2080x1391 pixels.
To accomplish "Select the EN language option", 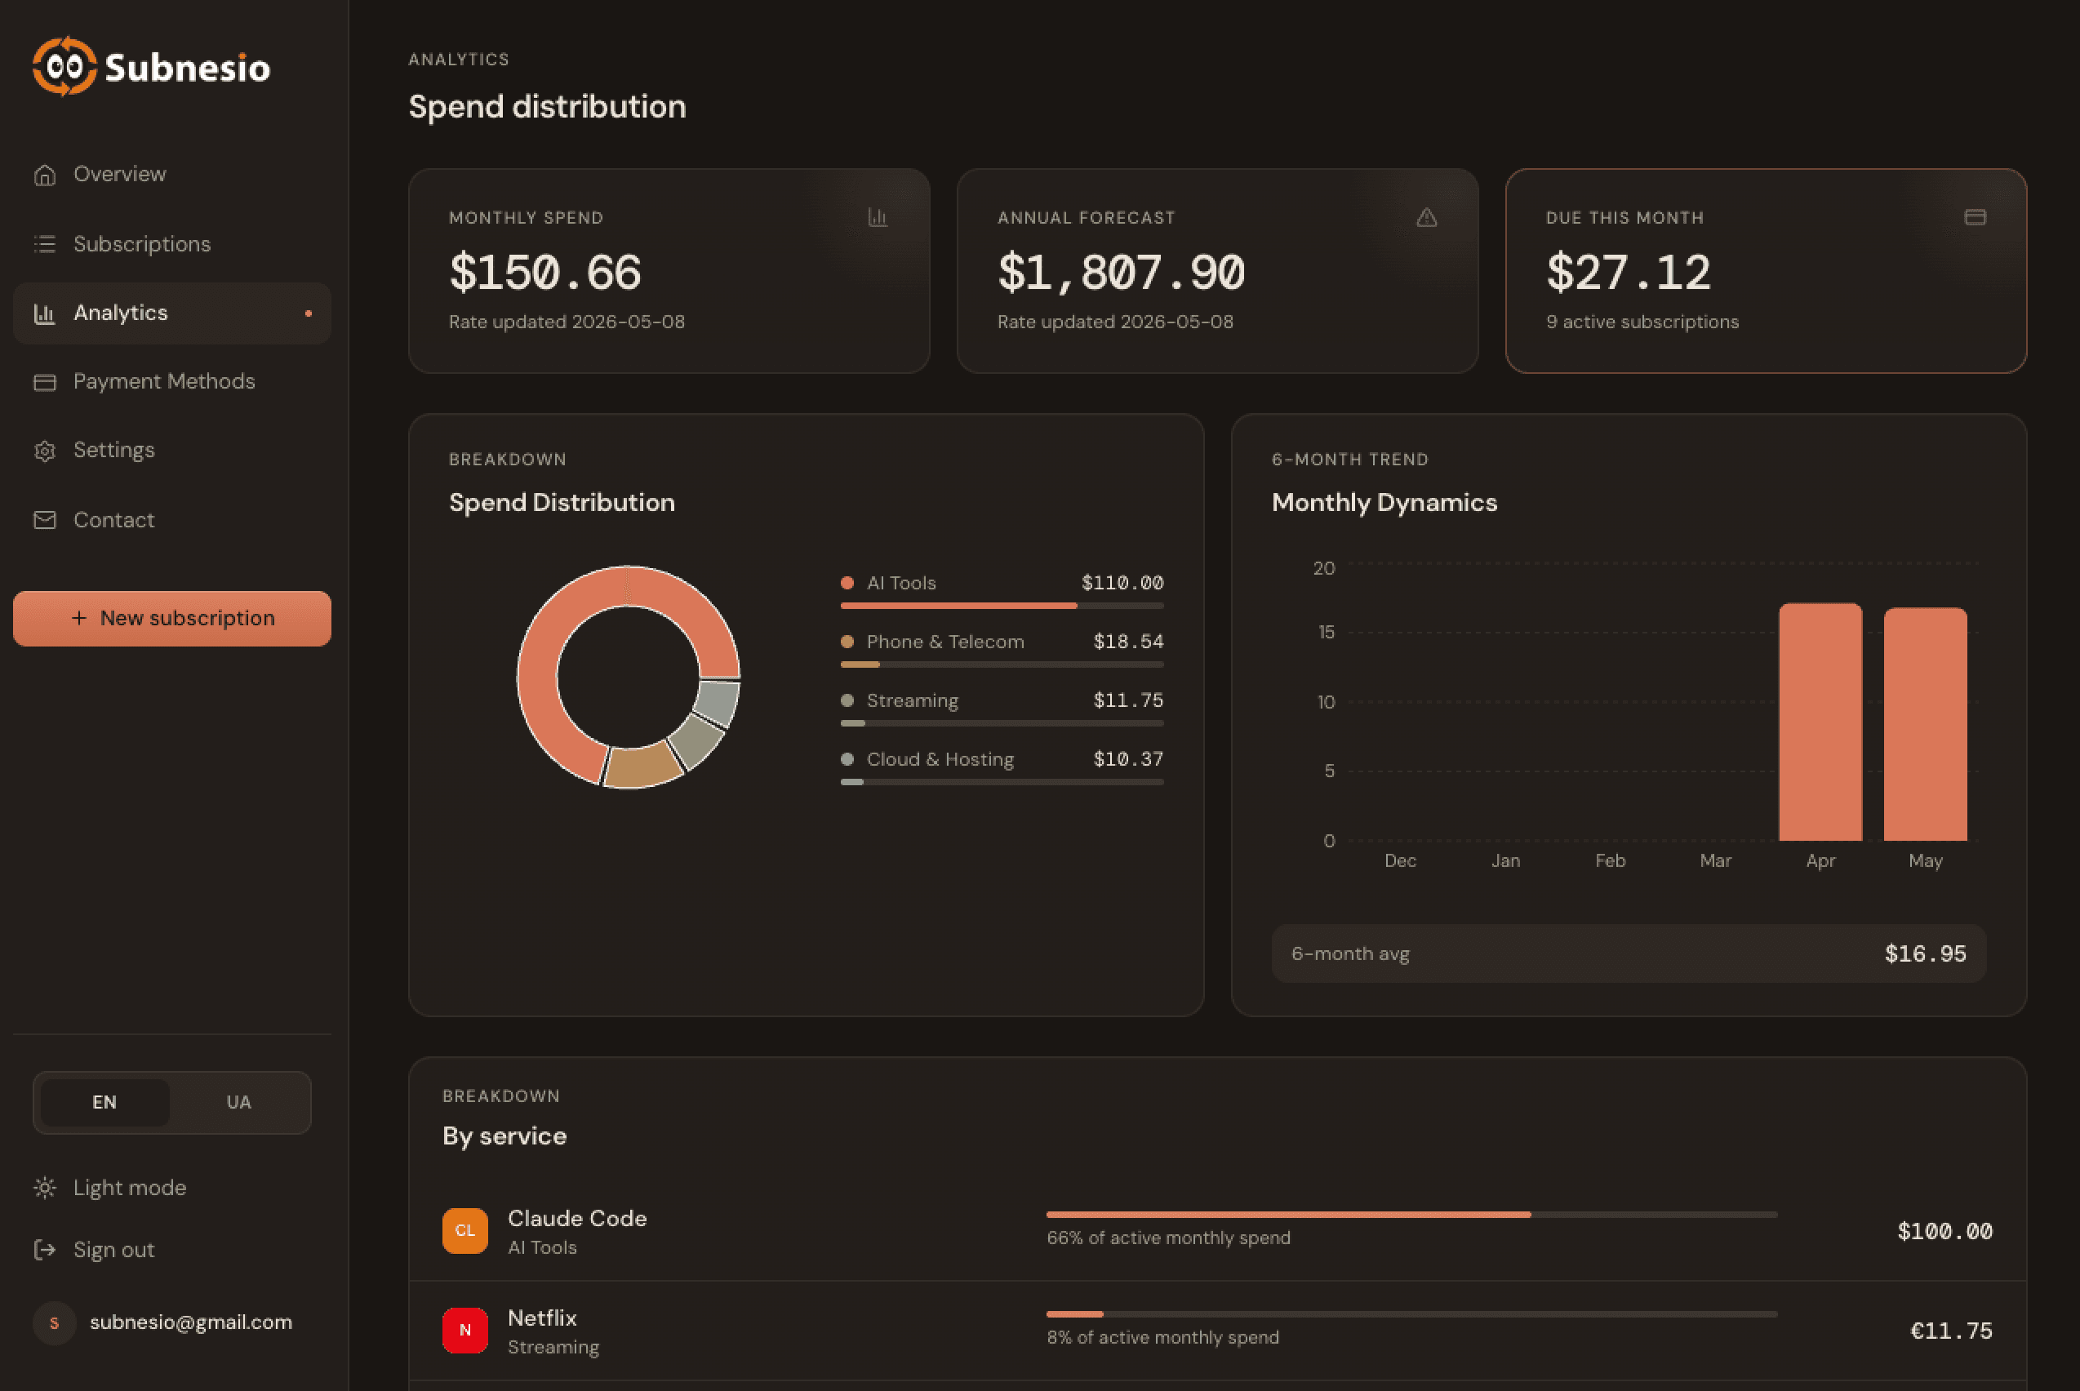I will pyautogui.click(x=104, y=1102).
